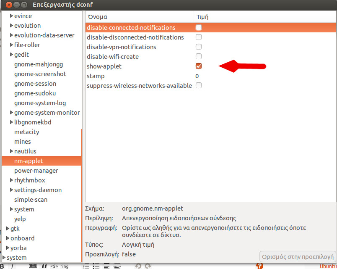337x269 pixels.
Task: Click the numbered list icon
Action: pos(87,266)
